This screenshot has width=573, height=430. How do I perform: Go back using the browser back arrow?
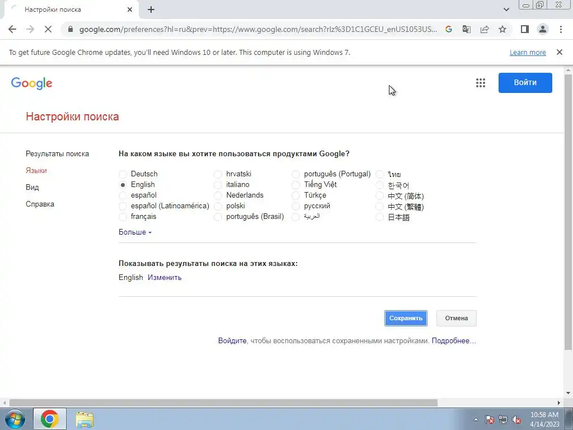pyautogui.click(x=12, y=29)
